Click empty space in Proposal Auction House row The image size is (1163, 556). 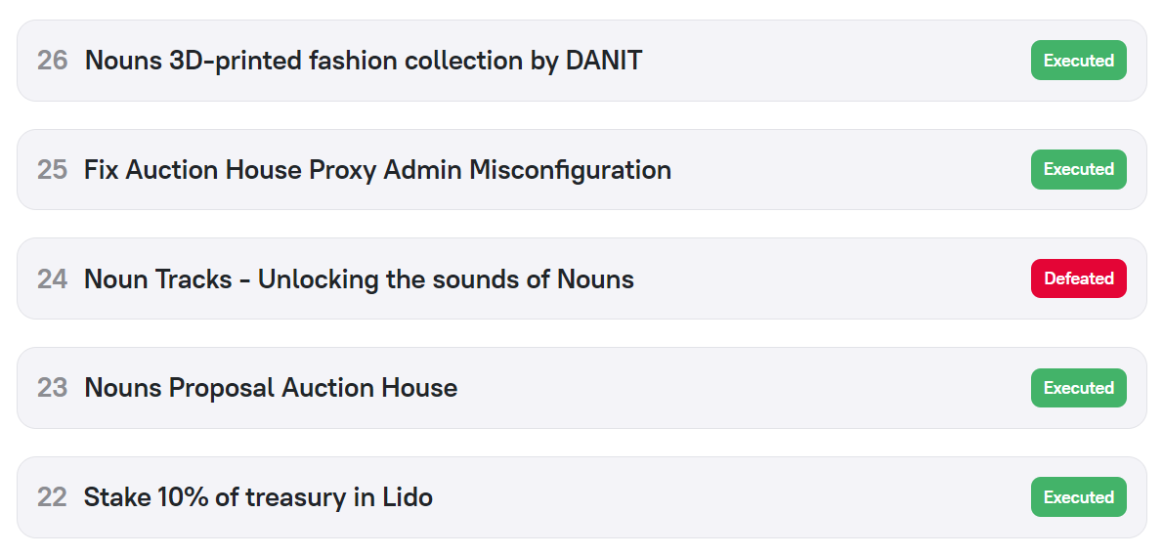(743, 388)
